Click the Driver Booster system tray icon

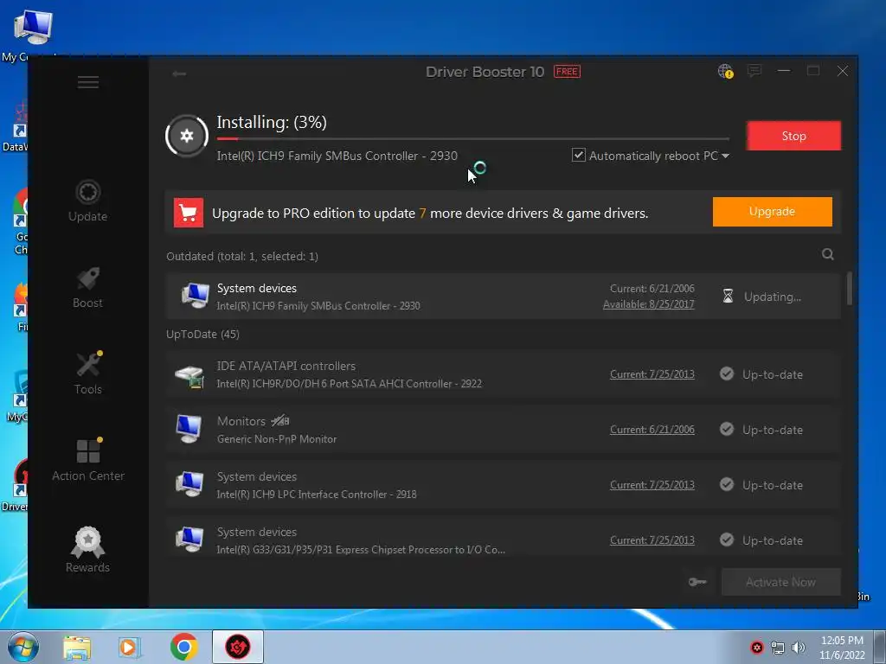(757, 648)
